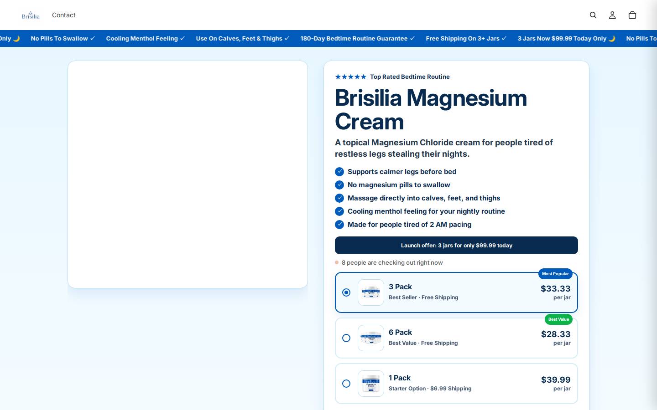
Task: Click checkmark beside 'Massage directly into calves'
Action: [339, 198]
